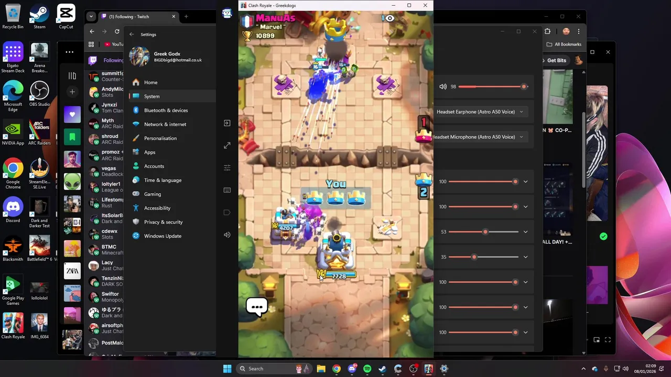The image size is (671, 377).
Task: Show hidden icons chevron in system tray
Action: 583,369
